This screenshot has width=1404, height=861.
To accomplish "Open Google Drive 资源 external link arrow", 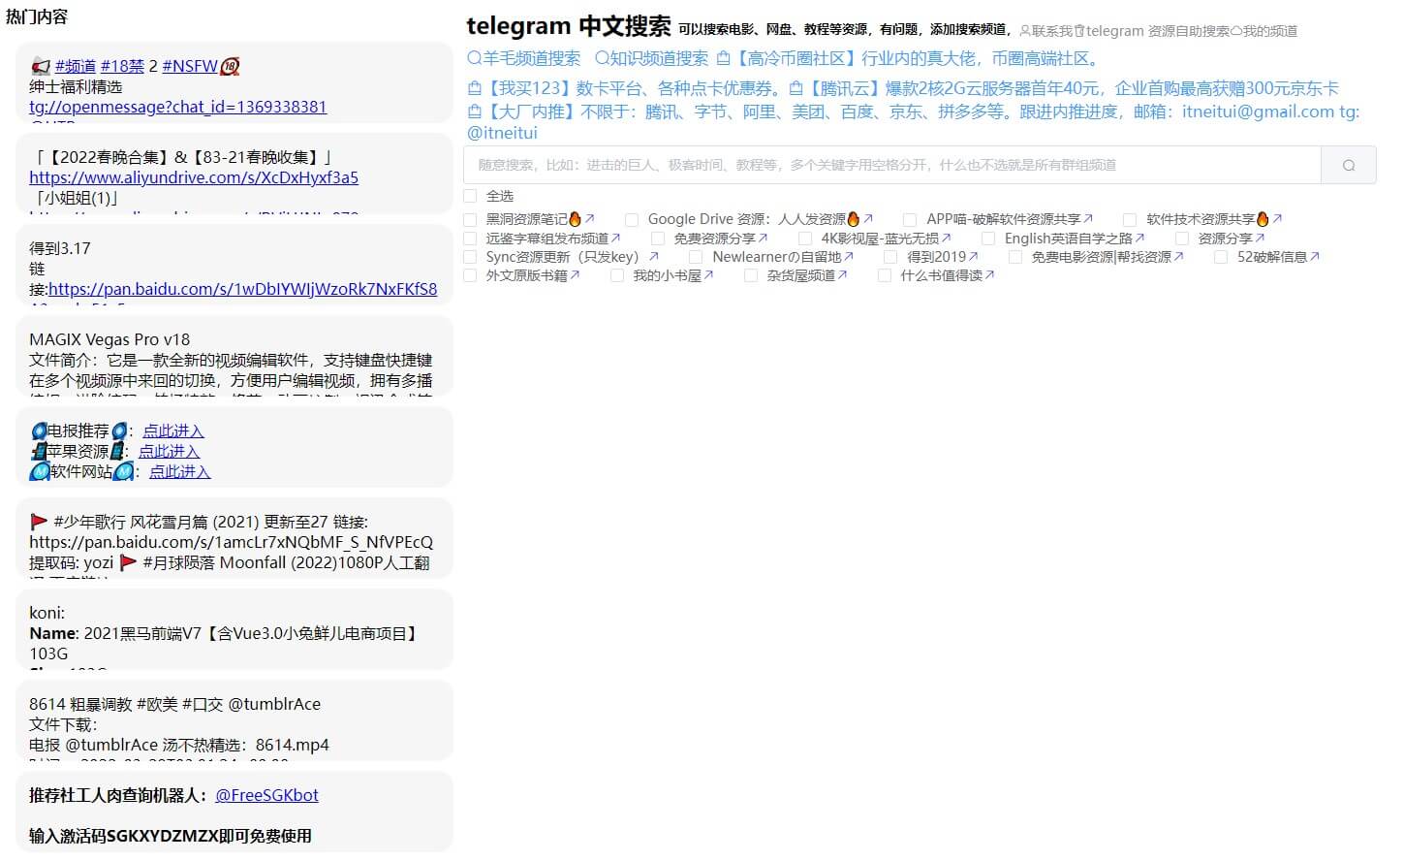I will click(x=867, y=219).
